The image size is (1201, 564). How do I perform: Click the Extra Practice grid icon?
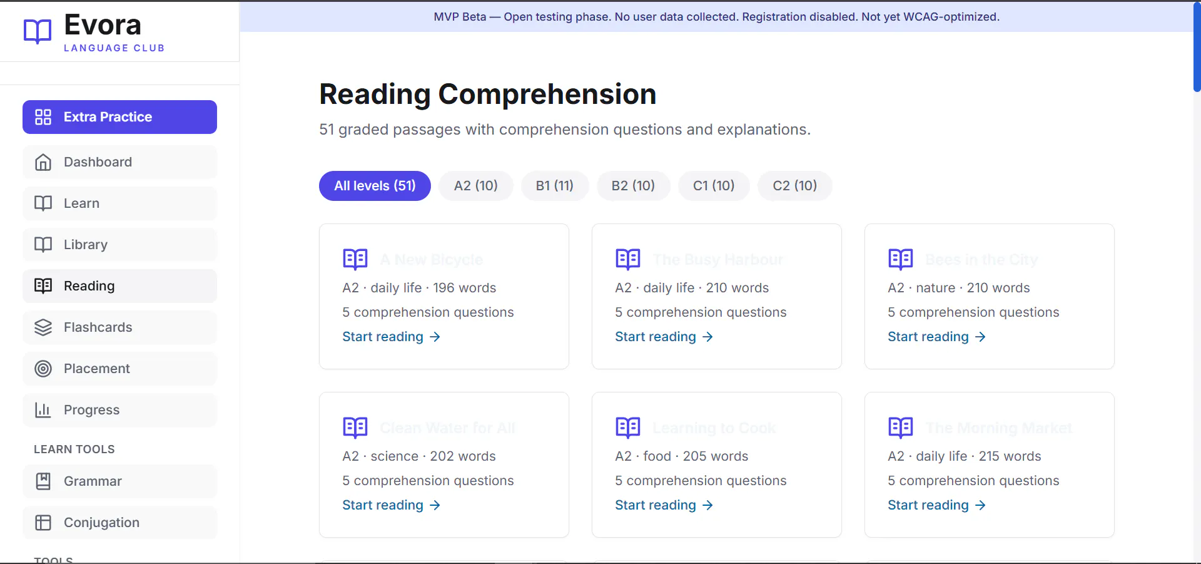click(x=43, y=117)
